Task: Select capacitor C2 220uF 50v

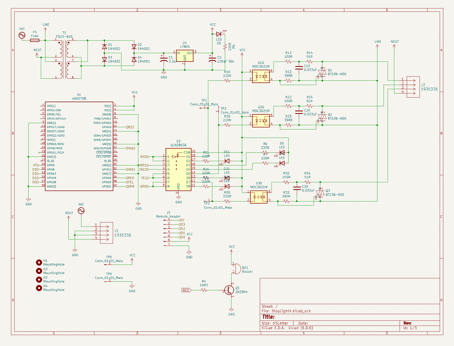Action: click(212, 59)
